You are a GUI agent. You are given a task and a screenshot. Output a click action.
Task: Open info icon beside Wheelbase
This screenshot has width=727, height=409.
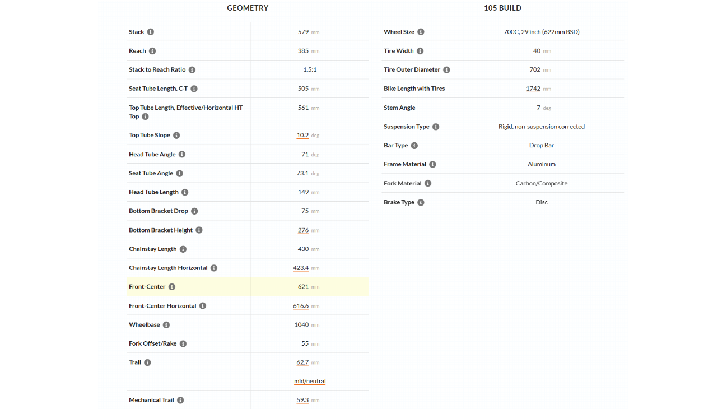(x=166, y=325)
